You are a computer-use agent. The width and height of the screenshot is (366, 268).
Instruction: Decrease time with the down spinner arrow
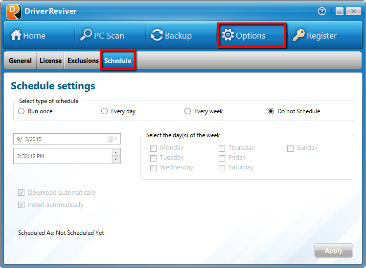pyautogui.click(x=115, y=160)
